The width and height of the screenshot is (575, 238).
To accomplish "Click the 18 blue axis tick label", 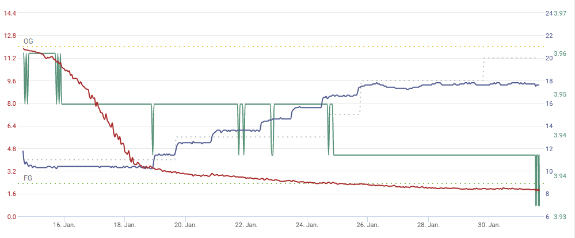I will (549, 81).
